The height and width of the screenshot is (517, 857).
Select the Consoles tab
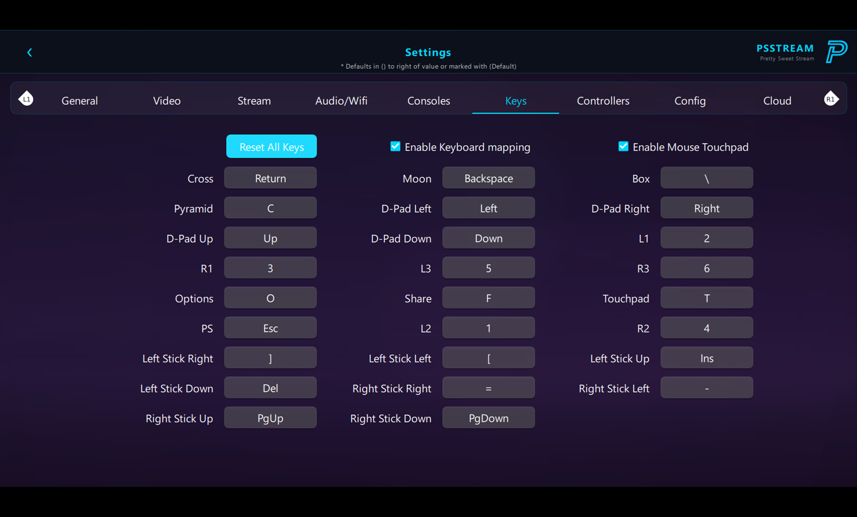(x=428, y=101)
